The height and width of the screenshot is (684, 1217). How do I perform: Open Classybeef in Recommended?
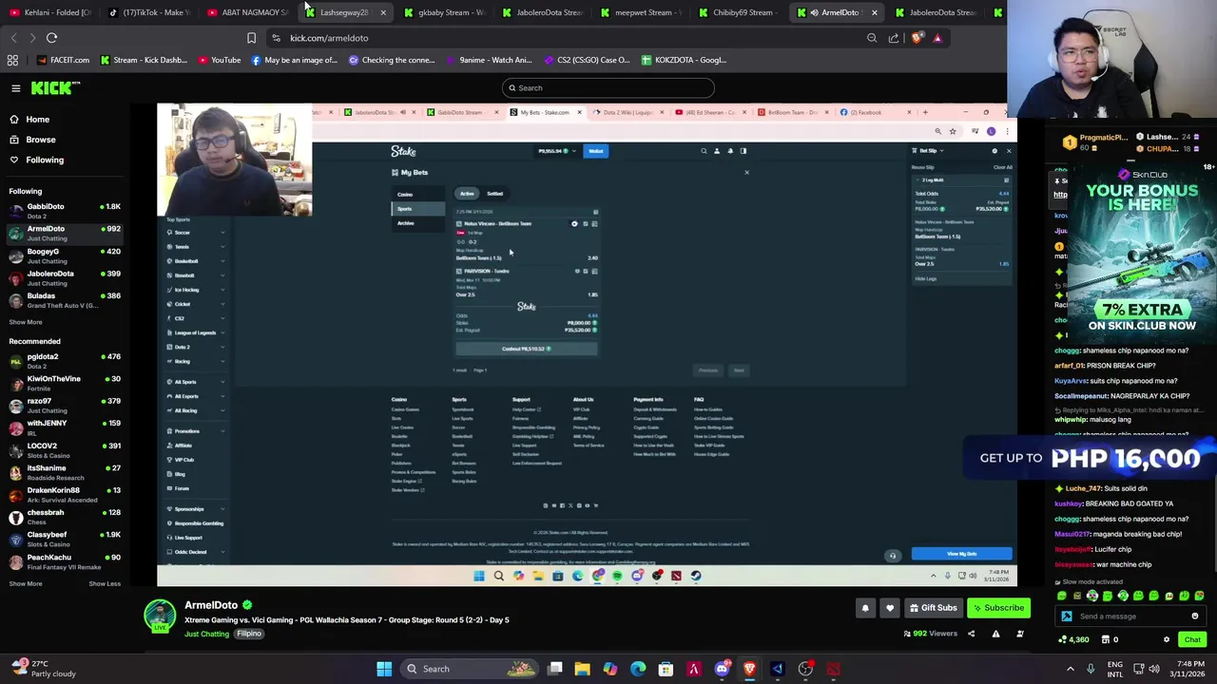(x=67, y=540)
